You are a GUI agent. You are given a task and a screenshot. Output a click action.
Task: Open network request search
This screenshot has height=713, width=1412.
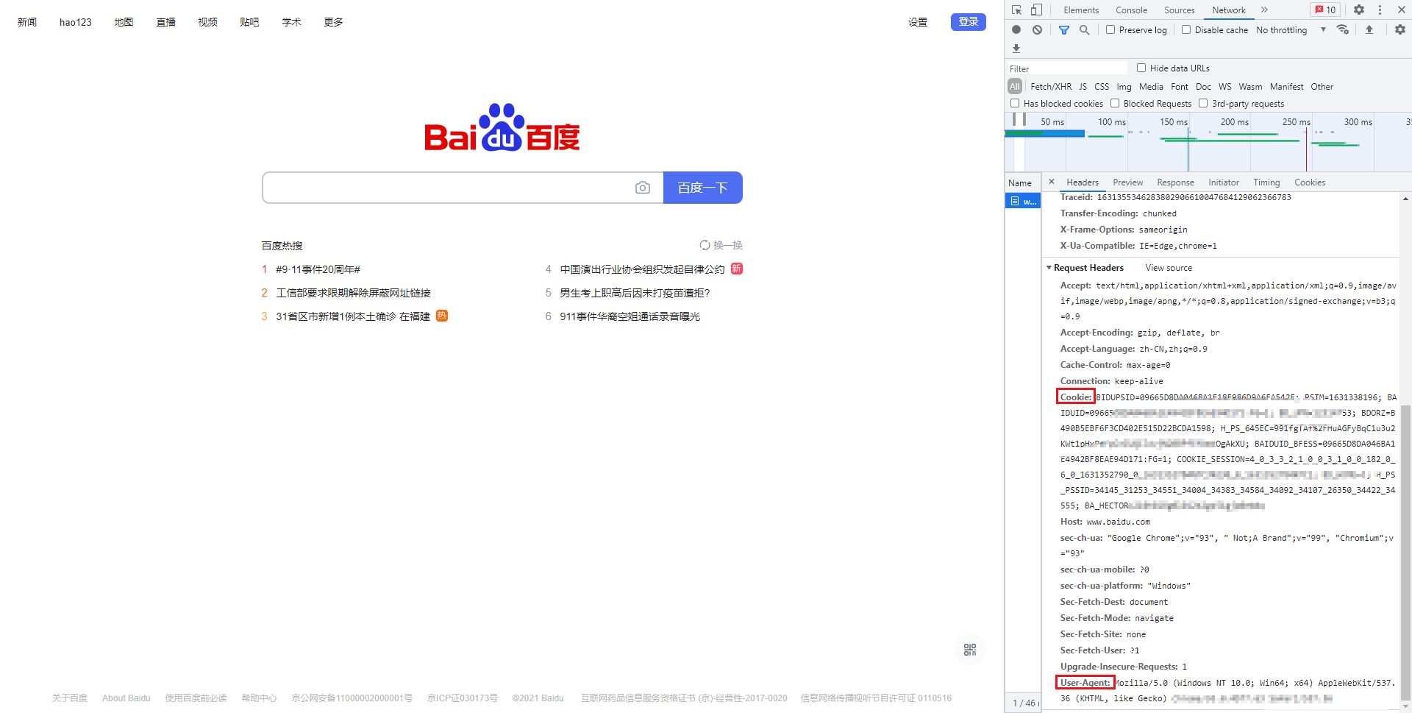pos(1085,29)
